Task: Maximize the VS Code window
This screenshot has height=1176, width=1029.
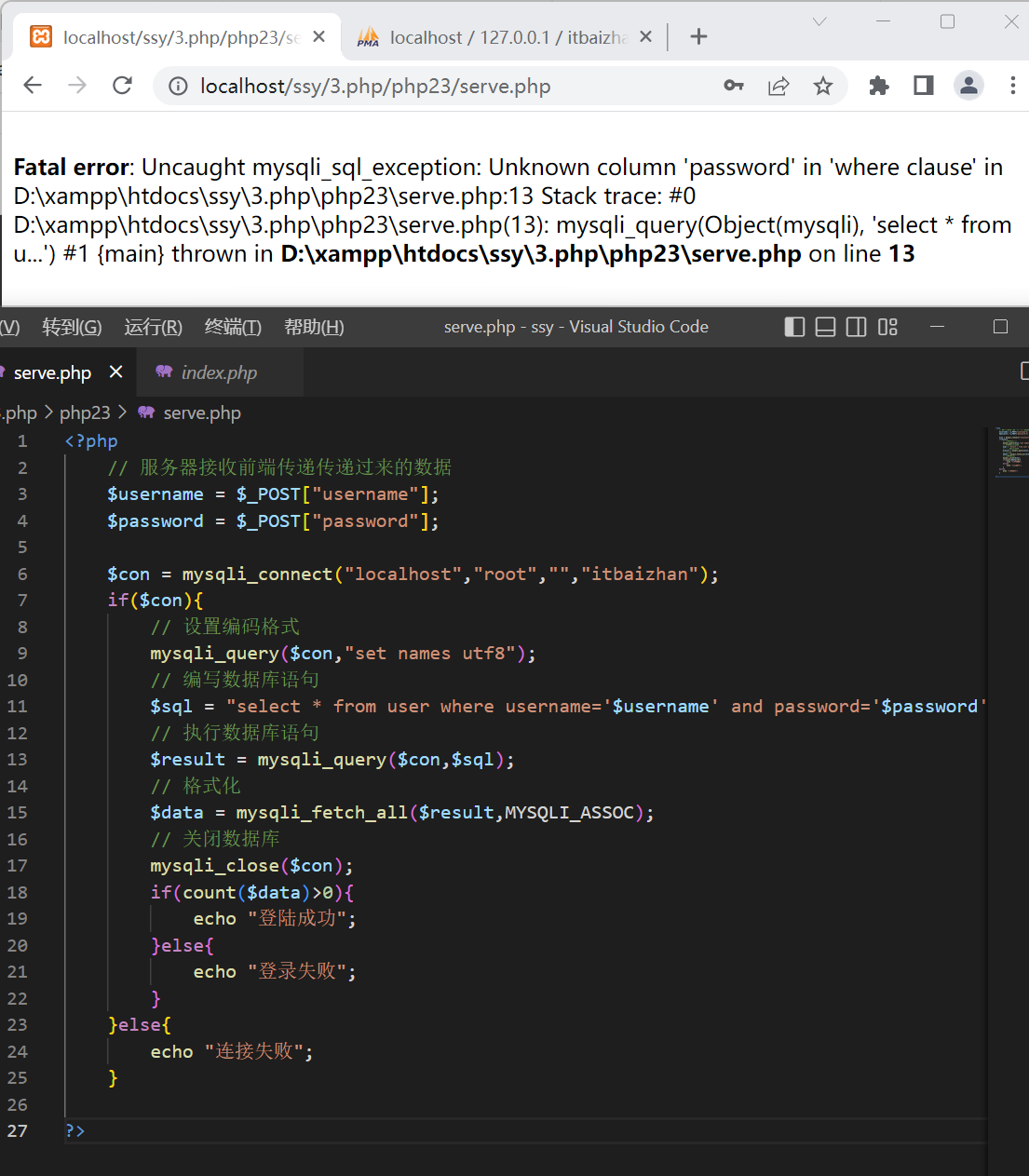Action: coord(1001,327)
